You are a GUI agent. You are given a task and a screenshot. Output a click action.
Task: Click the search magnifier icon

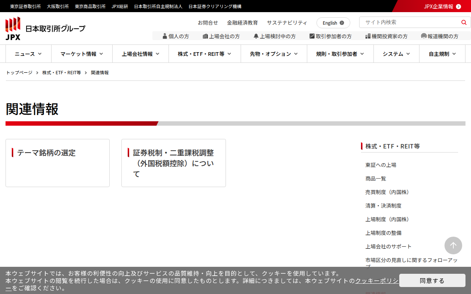[464, 22]
